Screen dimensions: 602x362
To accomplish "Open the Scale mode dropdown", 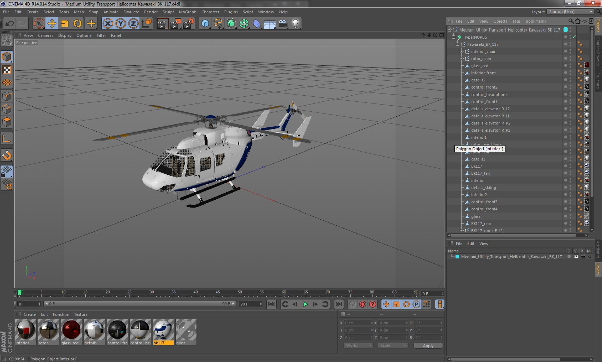I will tap(393, 345).
